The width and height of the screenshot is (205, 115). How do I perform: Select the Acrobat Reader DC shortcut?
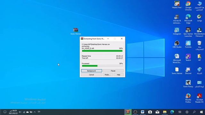point(199,98)
